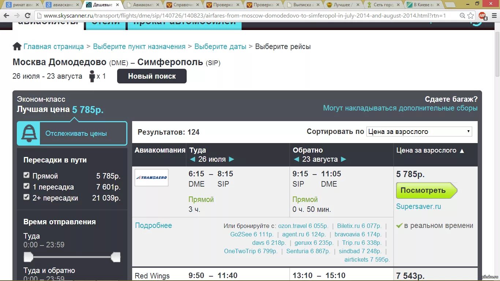Switch to the Лучшее browser tab
Screen dimensions: 500x281
pos(344,5)
